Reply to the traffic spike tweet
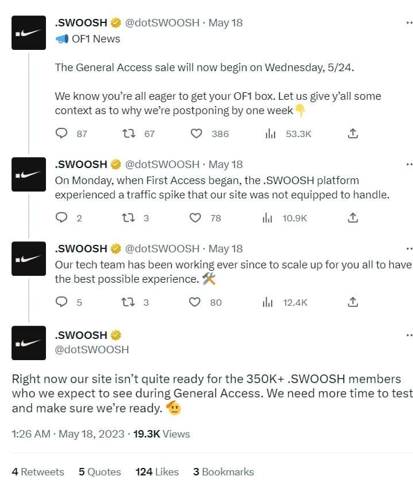This screenshot has width=413, height=484. (61, 217)
